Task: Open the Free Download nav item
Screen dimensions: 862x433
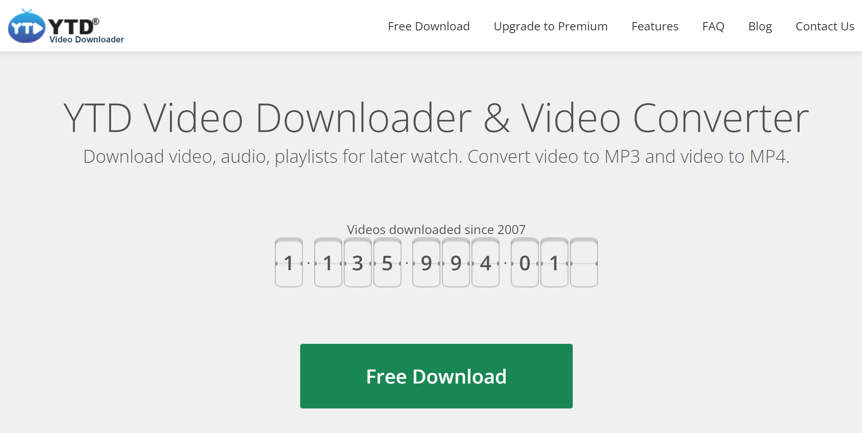Action: (429, 26)
